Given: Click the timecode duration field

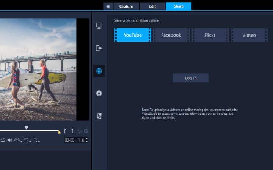Looking at the screenshot, I should tap(75, 140).
